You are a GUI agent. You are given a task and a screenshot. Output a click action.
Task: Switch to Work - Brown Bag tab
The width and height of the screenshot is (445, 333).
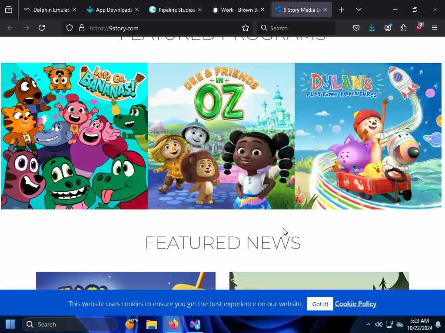coord(239,10)
